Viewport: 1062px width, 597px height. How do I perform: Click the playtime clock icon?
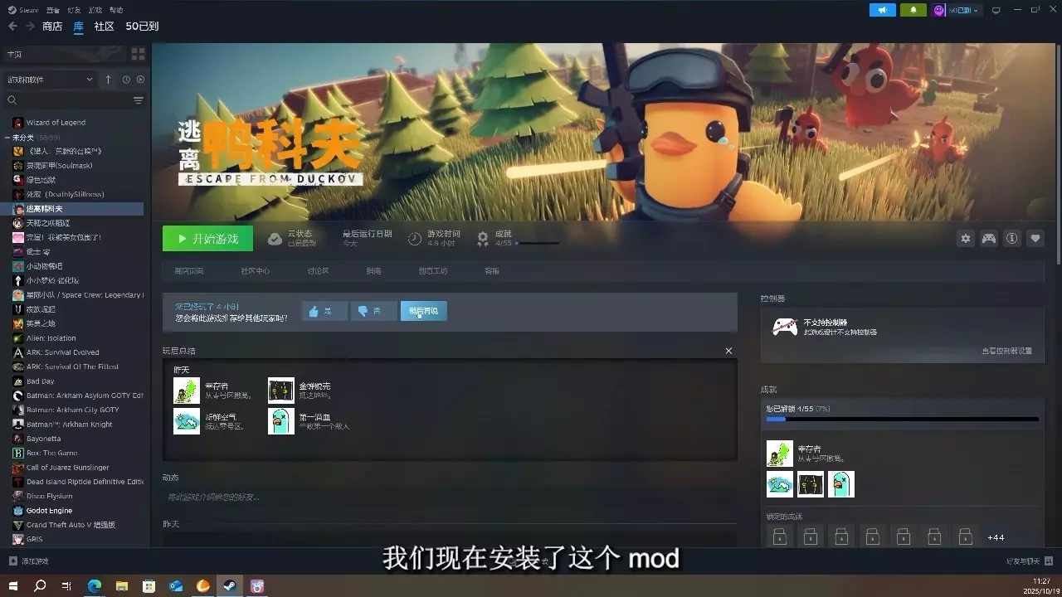click(x=415, y=239)
